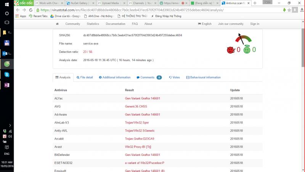Click the SHA256 hash value
The height and width of the screenshot is (172, 305).
pos(133,35)
